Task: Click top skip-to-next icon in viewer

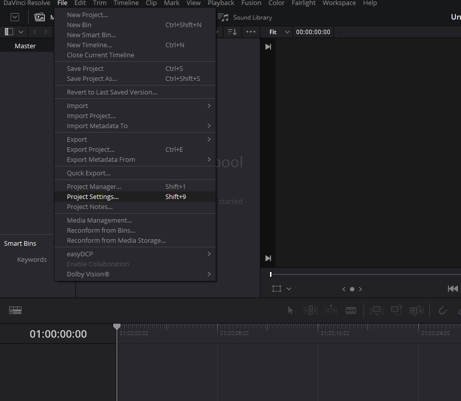Action: [x=268, y=47]
